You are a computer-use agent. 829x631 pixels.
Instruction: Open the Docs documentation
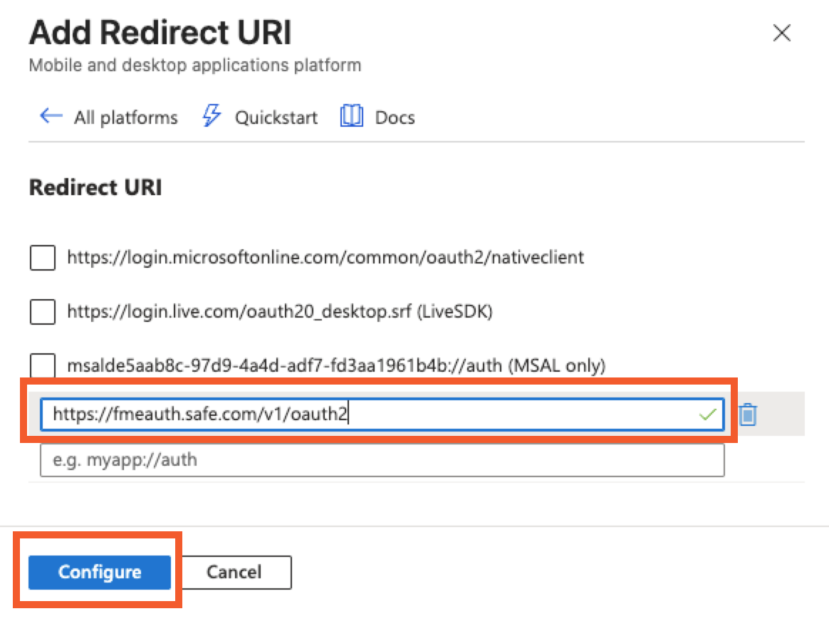tap(394, 117)
